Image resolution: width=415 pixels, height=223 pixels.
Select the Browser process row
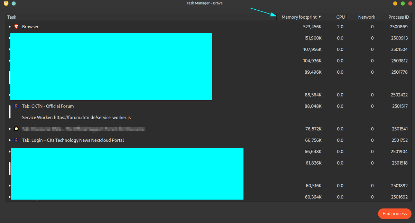click(x=207, y=27)
